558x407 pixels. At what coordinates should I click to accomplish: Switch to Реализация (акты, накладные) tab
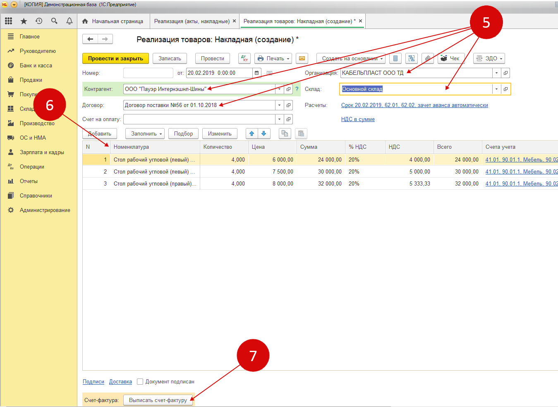click(192, 21)
